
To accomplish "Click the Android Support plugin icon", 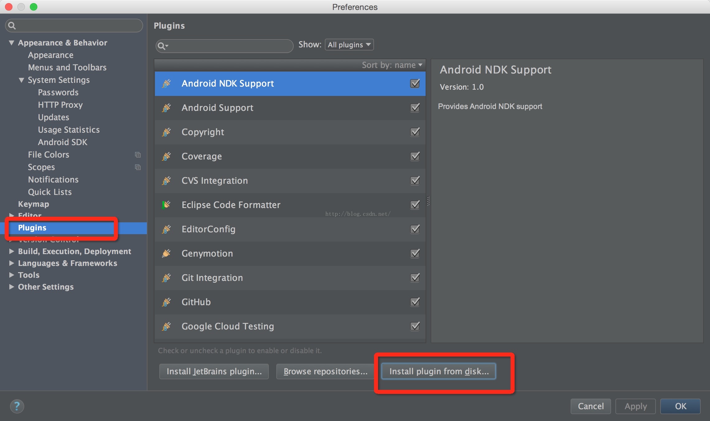I will 166,108.
